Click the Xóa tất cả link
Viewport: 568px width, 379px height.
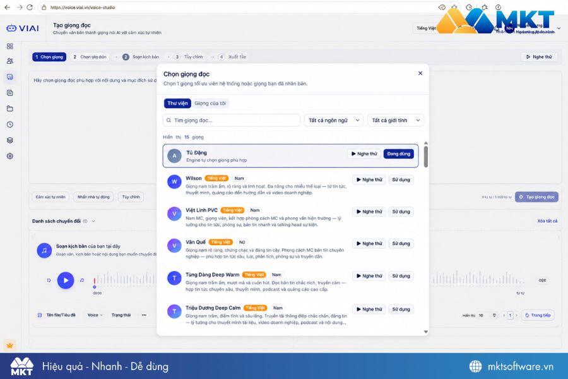pyautogui.click(x=547, y=221)
